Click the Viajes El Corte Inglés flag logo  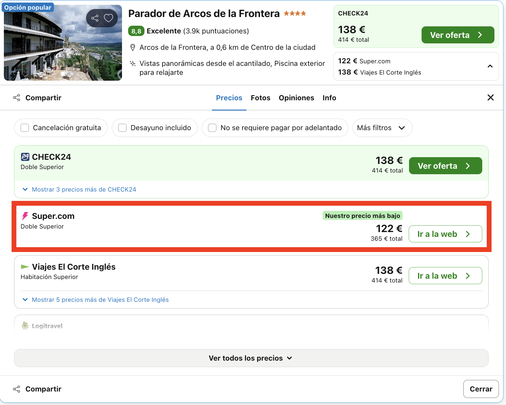click(x=25, y=266)
